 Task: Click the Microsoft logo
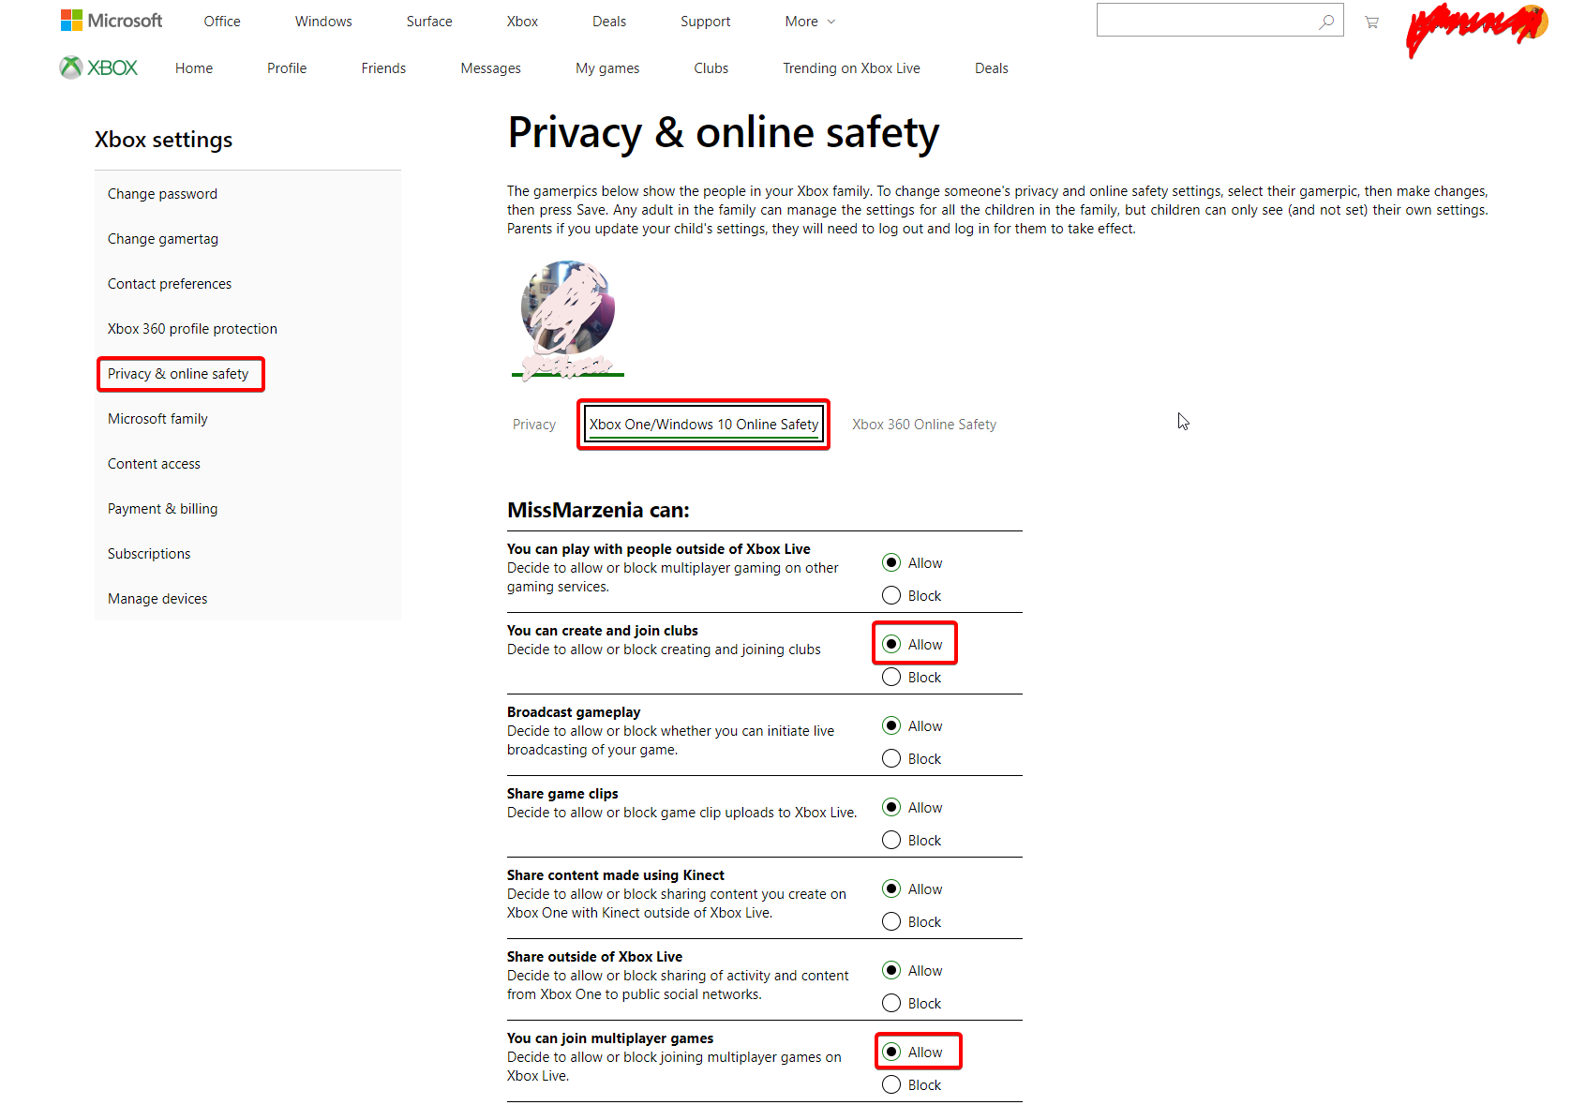(x=111, y=21)
